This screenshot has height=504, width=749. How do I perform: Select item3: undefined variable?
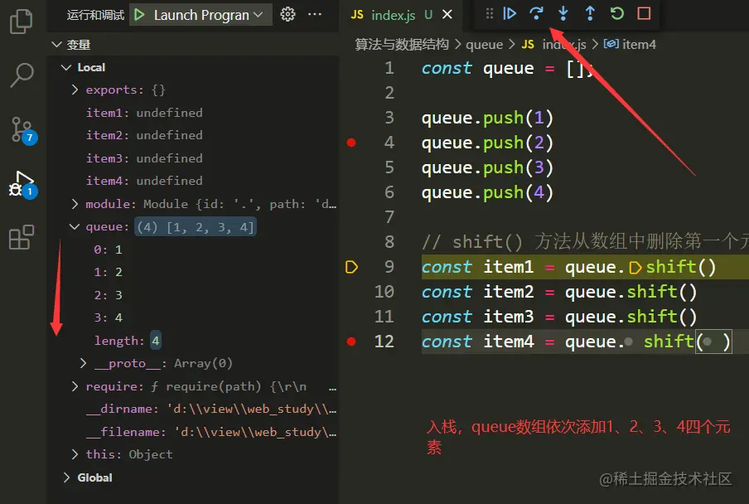(144, 158)
